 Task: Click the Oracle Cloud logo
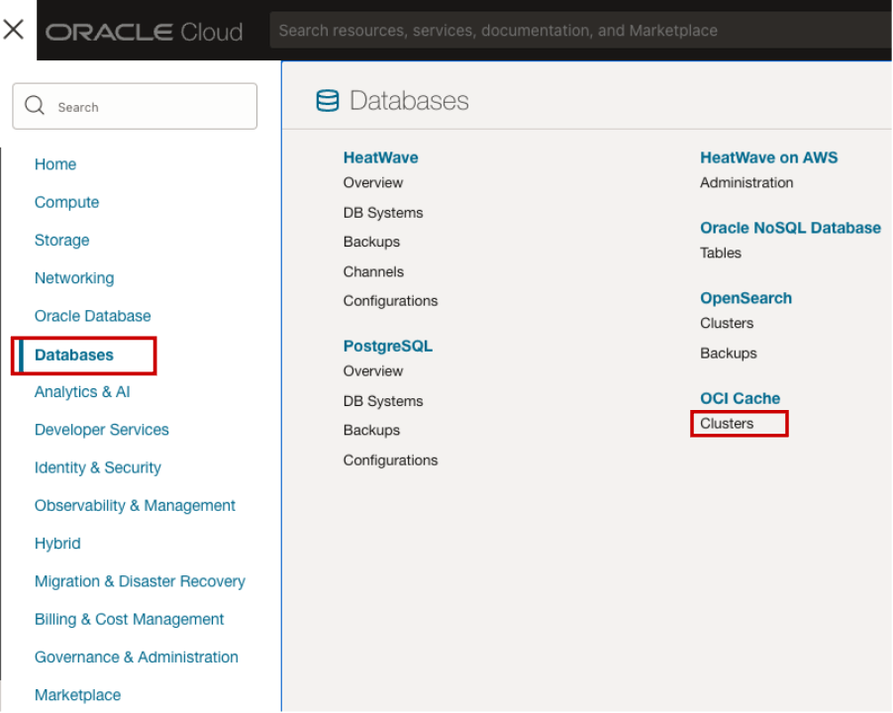click(145, 32)
